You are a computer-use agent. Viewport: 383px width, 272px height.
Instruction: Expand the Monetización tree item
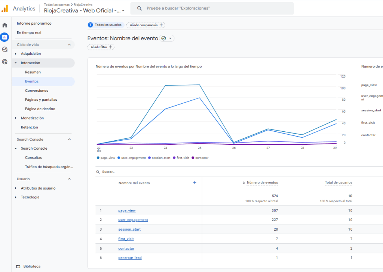point(16,118)
